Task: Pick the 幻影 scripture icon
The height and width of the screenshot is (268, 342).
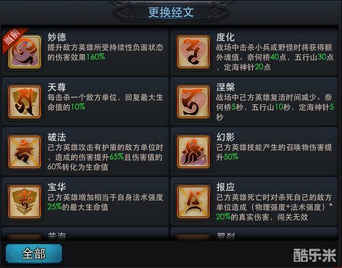Action: click(193, 152)
